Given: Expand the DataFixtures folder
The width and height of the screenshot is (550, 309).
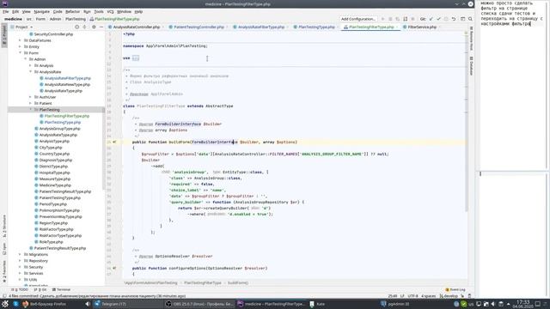Looking at the screenshot, I should tap(20, 40).
